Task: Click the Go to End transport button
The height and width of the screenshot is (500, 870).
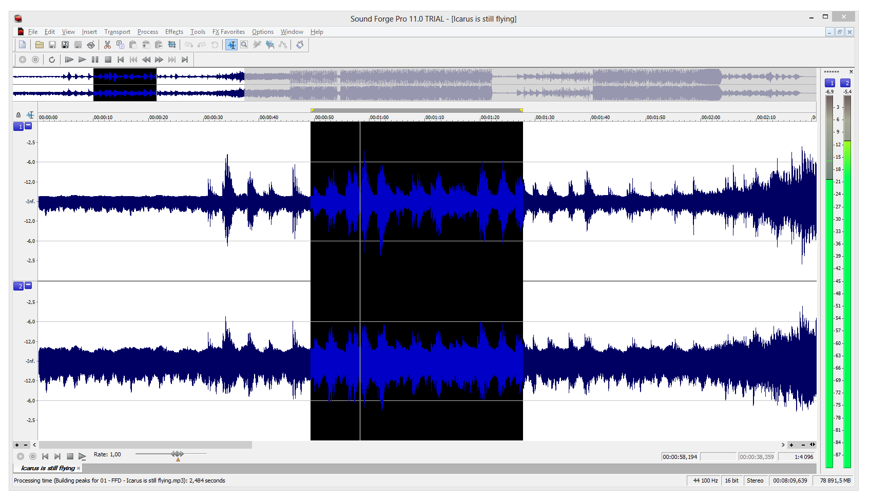Action: [185, 60]
